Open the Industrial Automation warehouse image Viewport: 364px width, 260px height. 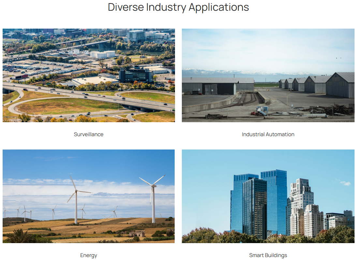point(268,75)
